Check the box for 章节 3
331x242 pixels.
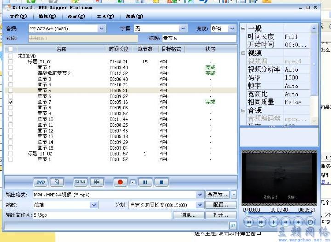[x=11, y=79]
